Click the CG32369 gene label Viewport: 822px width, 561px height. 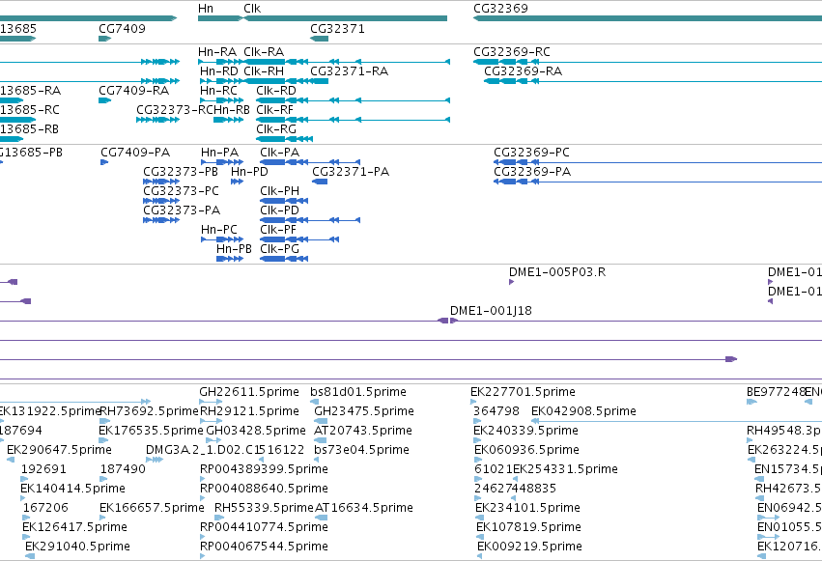pos(500,9)
